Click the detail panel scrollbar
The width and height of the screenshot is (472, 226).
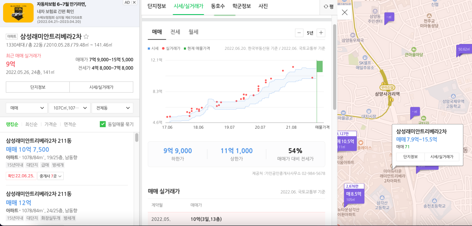(x=335, y=67)
